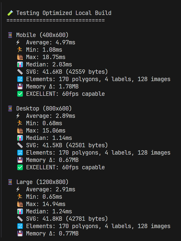Viewport: 181px width, 241px height.
Task: Click the phone icon next to Mobile (400x600)
Action: [10, 35]
